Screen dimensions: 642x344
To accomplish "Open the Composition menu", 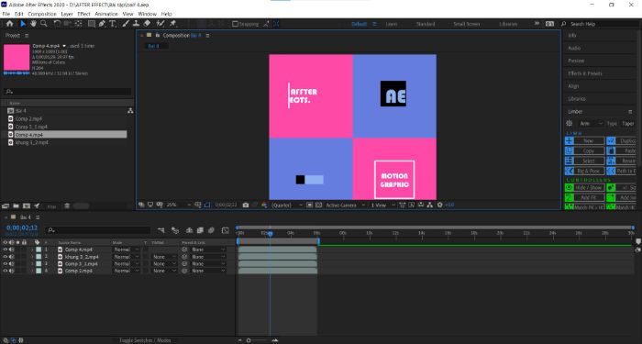I will tap(42, 14).
